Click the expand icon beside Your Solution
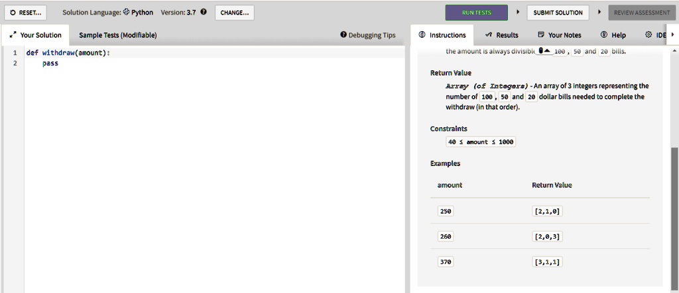Viewport: 679px width, 293px height. (x=13, y=35)
